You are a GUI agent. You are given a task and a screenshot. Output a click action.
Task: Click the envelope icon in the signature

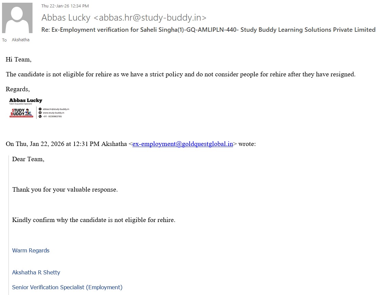40,109
